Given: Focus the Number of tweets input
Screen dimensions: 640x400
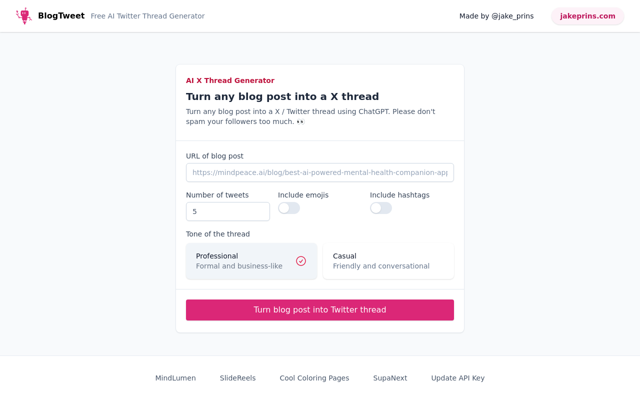Looking at the screenshot, I should tap(228, 211).
